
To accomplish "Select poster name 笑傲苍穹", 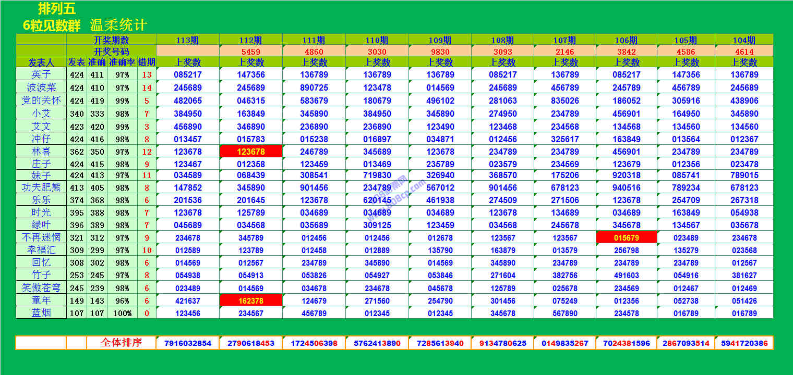I will pyautogui.click(x=41, y=288).
